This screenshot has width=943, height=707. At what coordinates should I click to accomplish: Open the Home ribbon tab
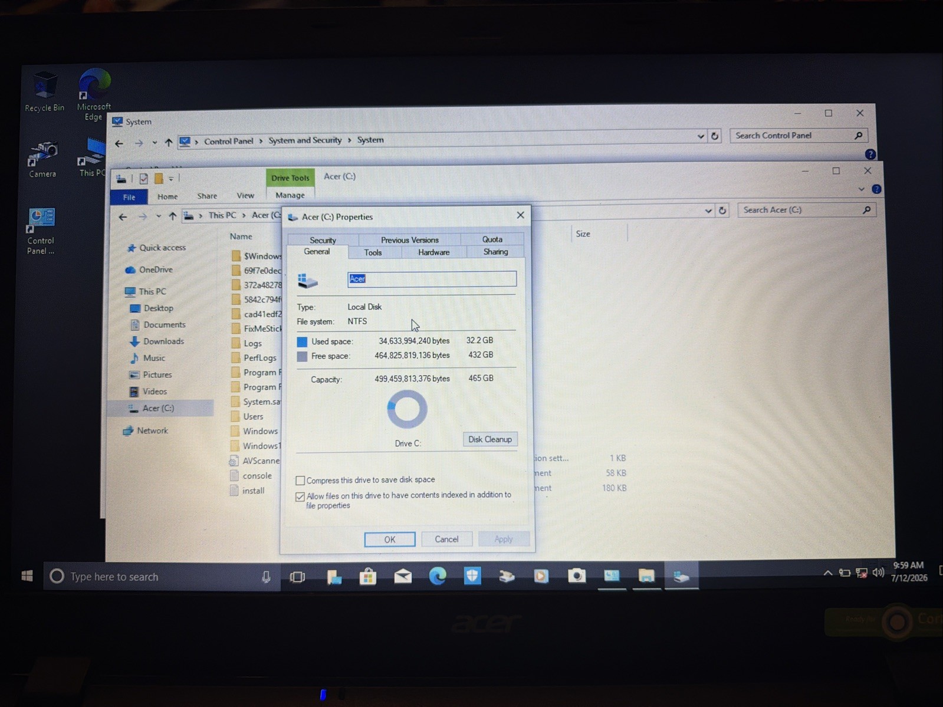[x=167, y=196]
